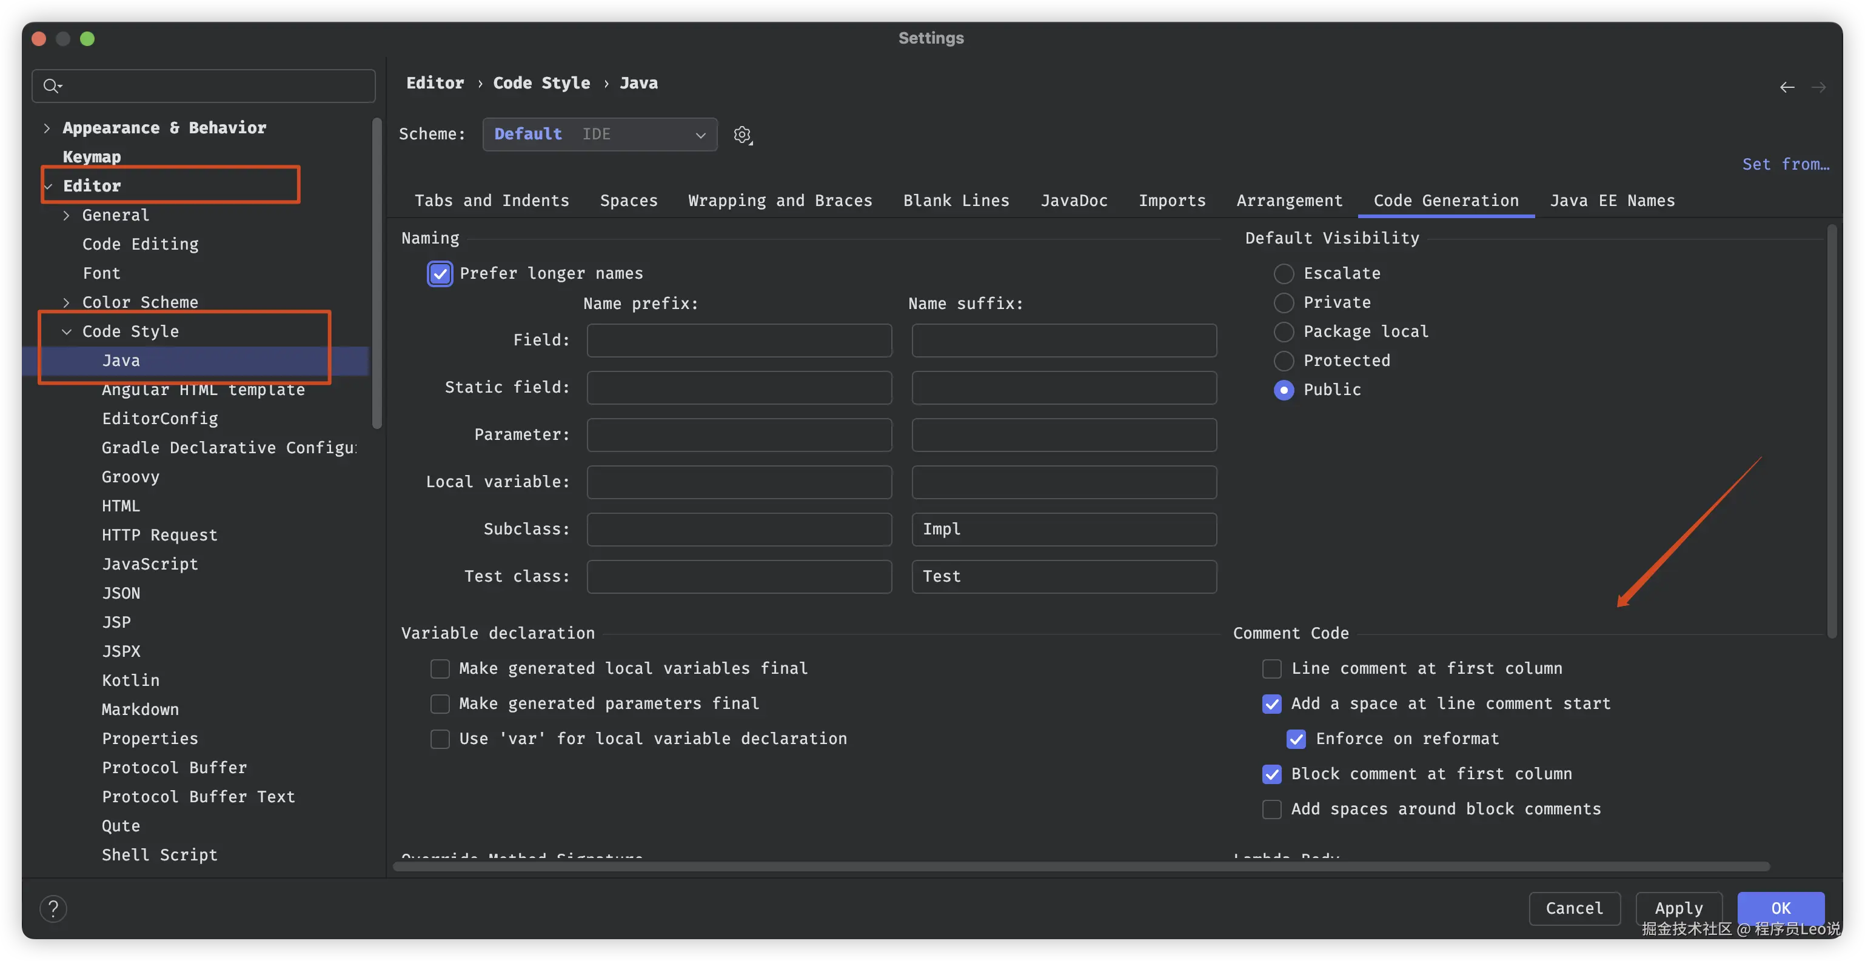
Task: Click the horizontal scrollbar of settings panel
Action: pyautogui.click(x=1081, y=866)
